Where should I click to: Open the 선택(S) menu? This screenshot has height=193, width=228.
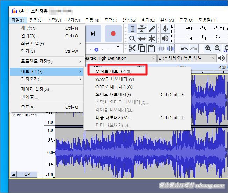55,20
